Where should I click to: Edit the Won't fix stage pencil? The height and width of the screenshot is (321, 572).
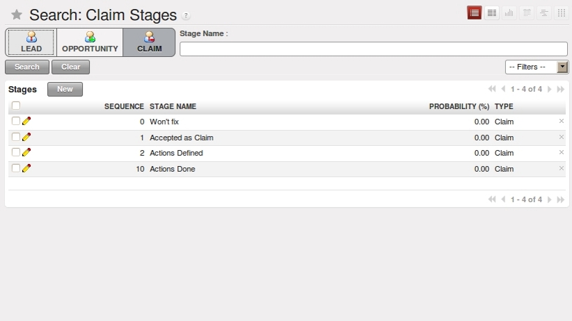coord(26,121)
